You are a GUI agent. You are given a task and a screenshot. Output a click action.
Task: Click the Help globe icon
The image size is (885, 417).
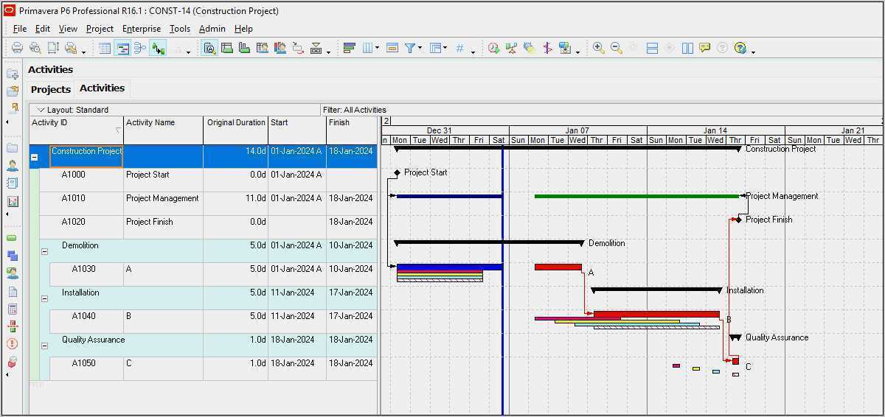(x=740, y=48)
